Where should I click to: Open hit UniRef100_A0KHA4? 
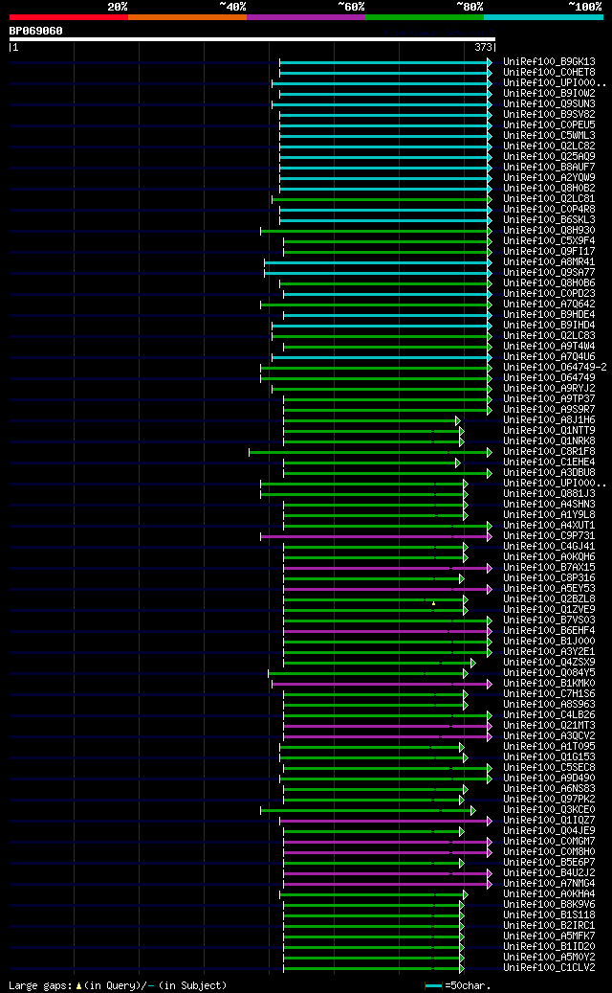(550, 893)
